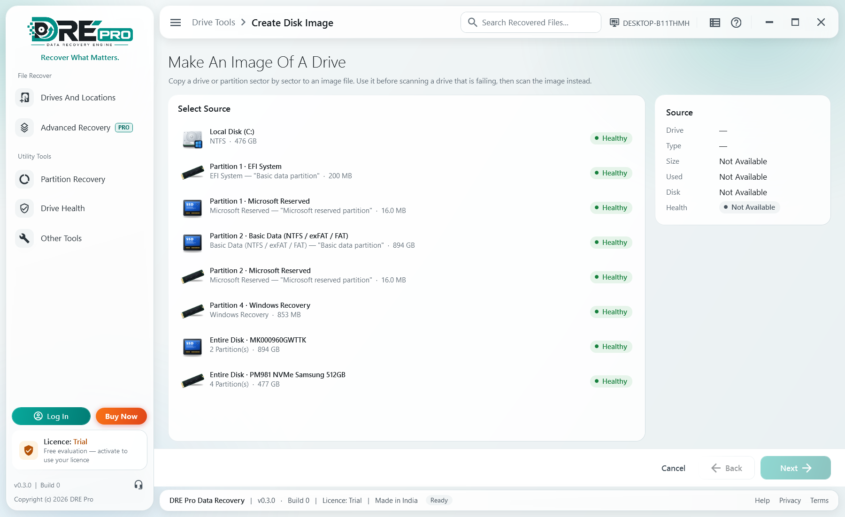Screen dimensions: 845x517
Task: Click the Buy Now button
Action: click(x=121, y=416)
